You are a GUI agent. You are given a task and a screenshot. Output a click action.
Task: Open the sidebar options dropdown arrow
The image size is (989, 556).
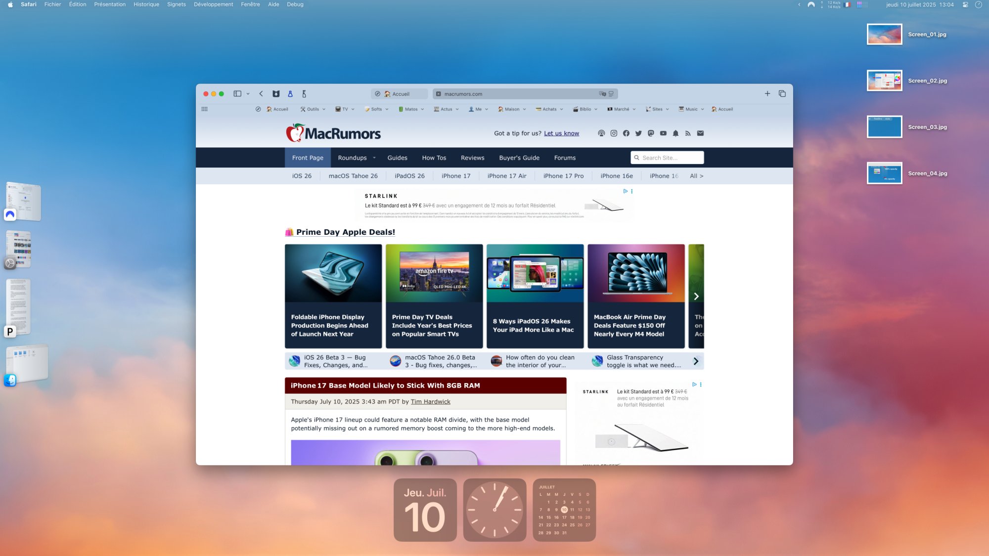[x=248, y=94]
